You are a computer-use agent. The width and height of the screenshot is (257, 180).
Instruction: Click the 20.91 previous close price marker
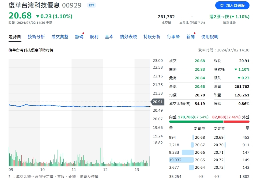(x=158, y=102)
